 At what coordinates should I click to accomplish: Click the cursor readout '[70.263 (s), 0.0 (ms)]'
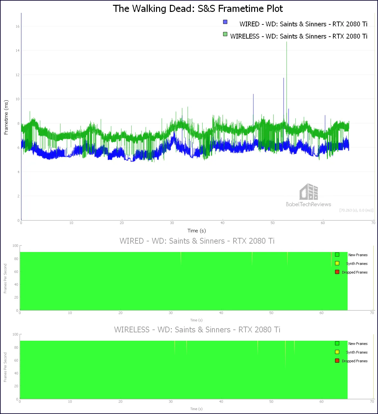click(x=356, y=210)
